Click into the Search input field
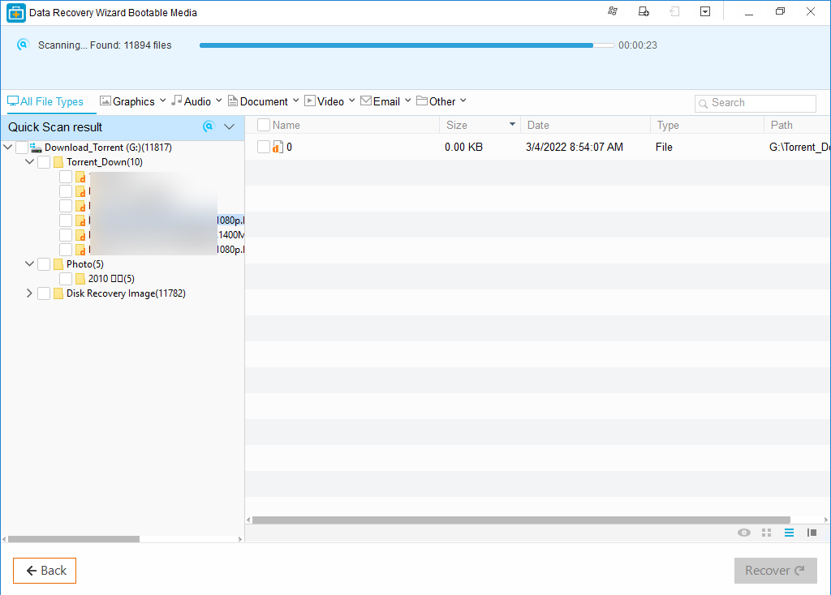The height and width of the screenshot is (595, 831). click(756, 103)
